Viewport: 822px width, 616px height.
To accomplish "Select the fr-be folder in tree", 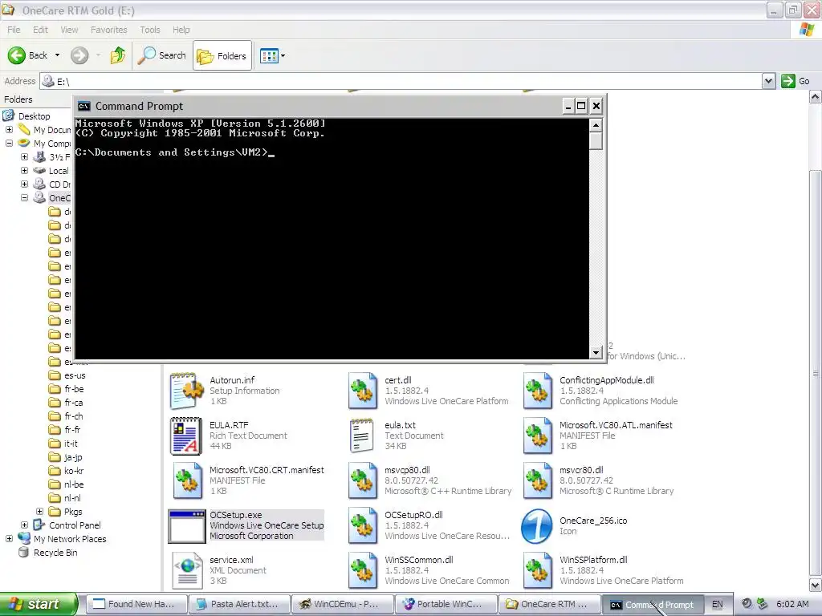I will [x=74, y=389].
